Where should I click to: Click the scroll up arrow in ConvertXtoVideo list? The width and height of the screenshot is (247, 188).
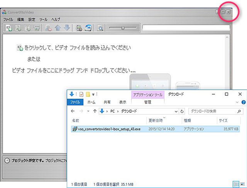tap(227, 37)
